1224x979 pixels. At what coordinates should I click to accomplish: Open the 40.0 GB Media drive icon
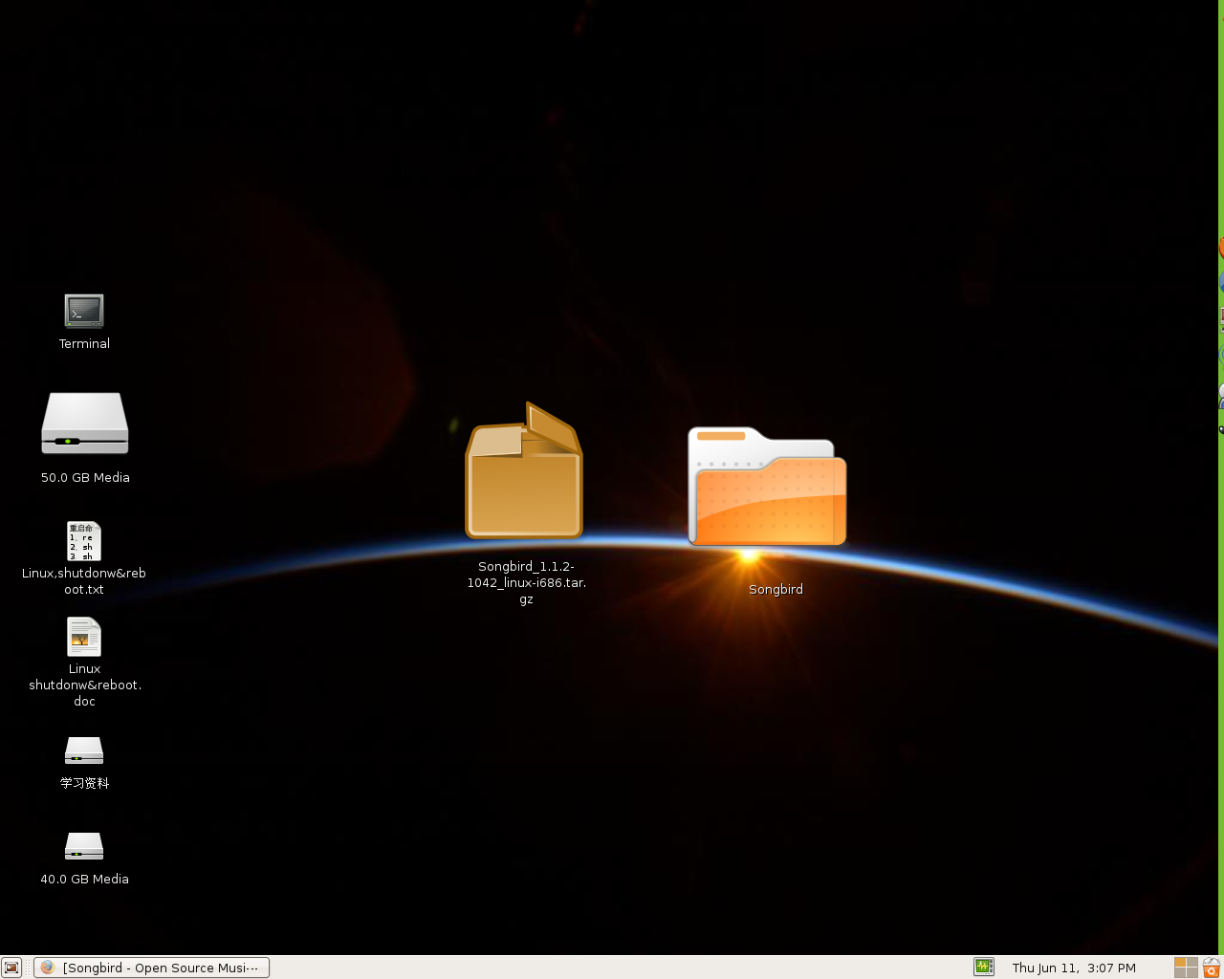[84, 846]
